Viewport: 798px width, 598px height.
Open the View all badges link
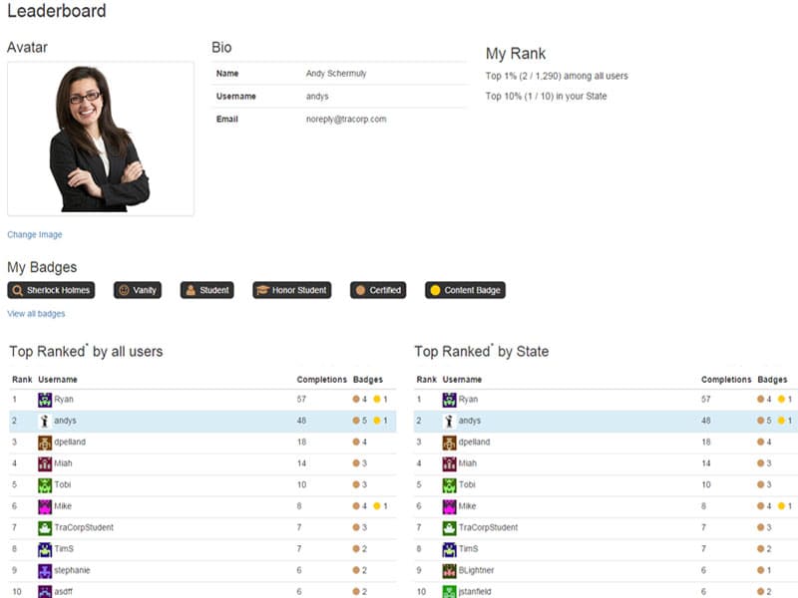tap(36, 314)
